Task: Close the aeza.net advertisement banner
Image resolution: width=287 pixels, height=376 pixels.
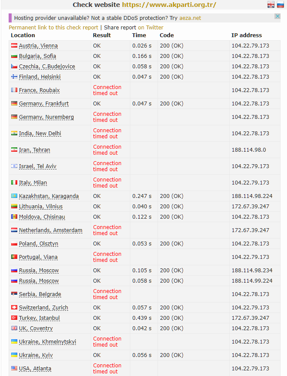Action: point(278,16)
